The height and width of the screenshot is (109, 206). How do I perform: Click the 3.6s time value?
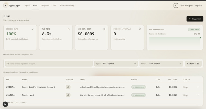158,95
